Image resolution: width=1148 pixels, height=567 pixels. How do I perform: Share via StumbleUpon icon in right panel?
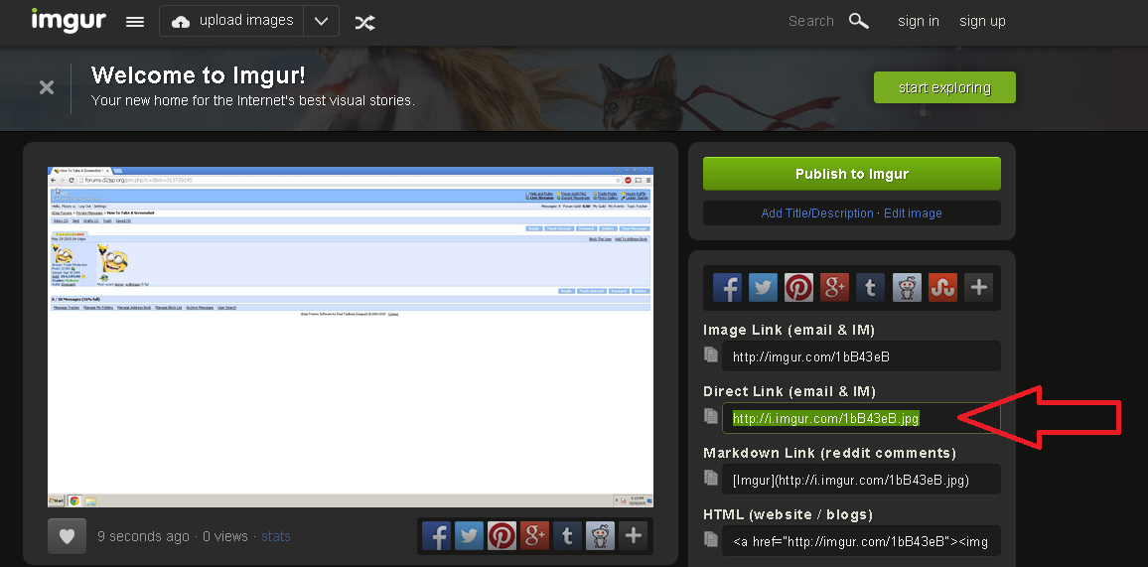[x=943, y=288]
